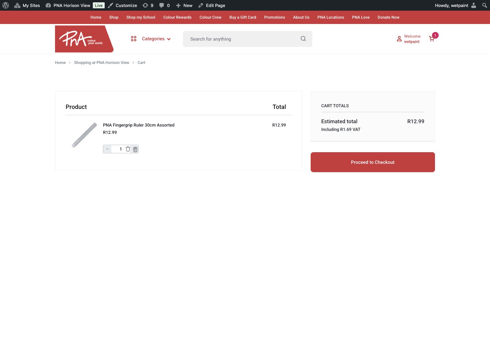The width and height of the screenshot is (490, 341).
Task: Open the Donate Now page
Action: [x=388, y=17]
